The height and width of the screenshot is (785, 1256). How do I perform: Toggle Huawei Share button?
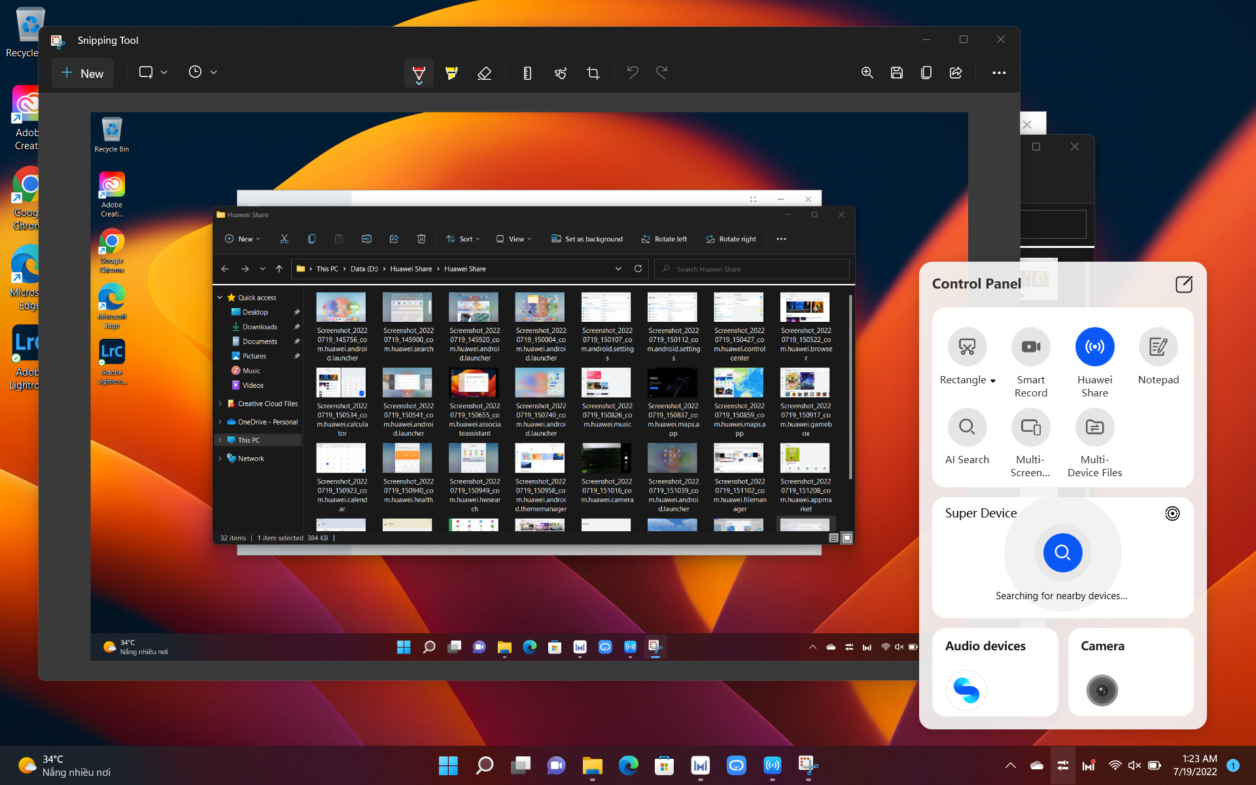pos(1094,347)
